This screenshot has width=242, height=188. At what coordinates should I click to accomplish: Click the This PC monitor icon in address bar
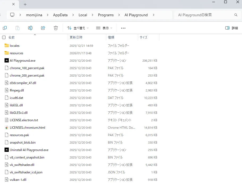point(12,15)
